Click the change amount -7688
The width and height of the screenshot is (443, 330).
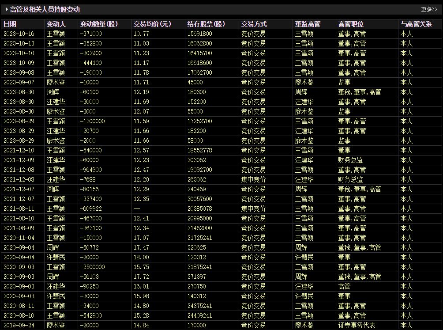[x=87, y=179]
